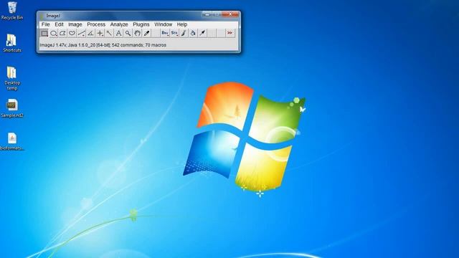Image resolution: width=459 pixels, height=258 pixels.
Task: Minimize the ImageJ window
Action: point(207,14)
